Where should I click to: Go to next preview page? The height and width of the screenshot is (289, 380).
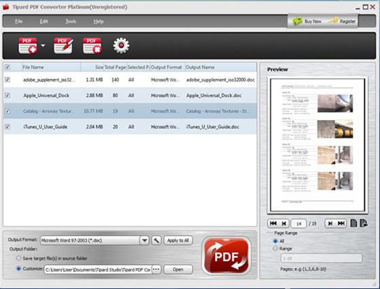(x=330, y=223)
